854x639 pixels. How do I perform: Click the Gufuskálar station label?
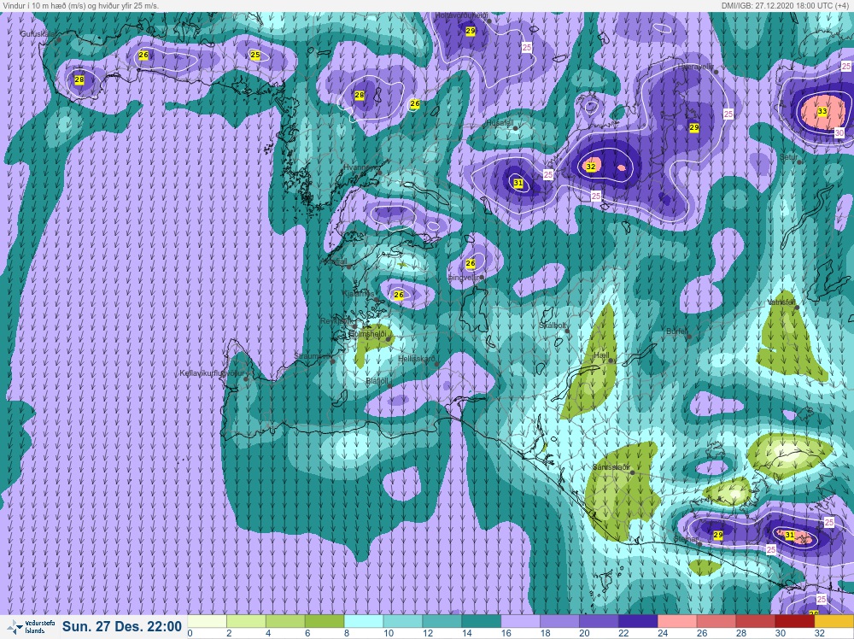coord(38,34)
